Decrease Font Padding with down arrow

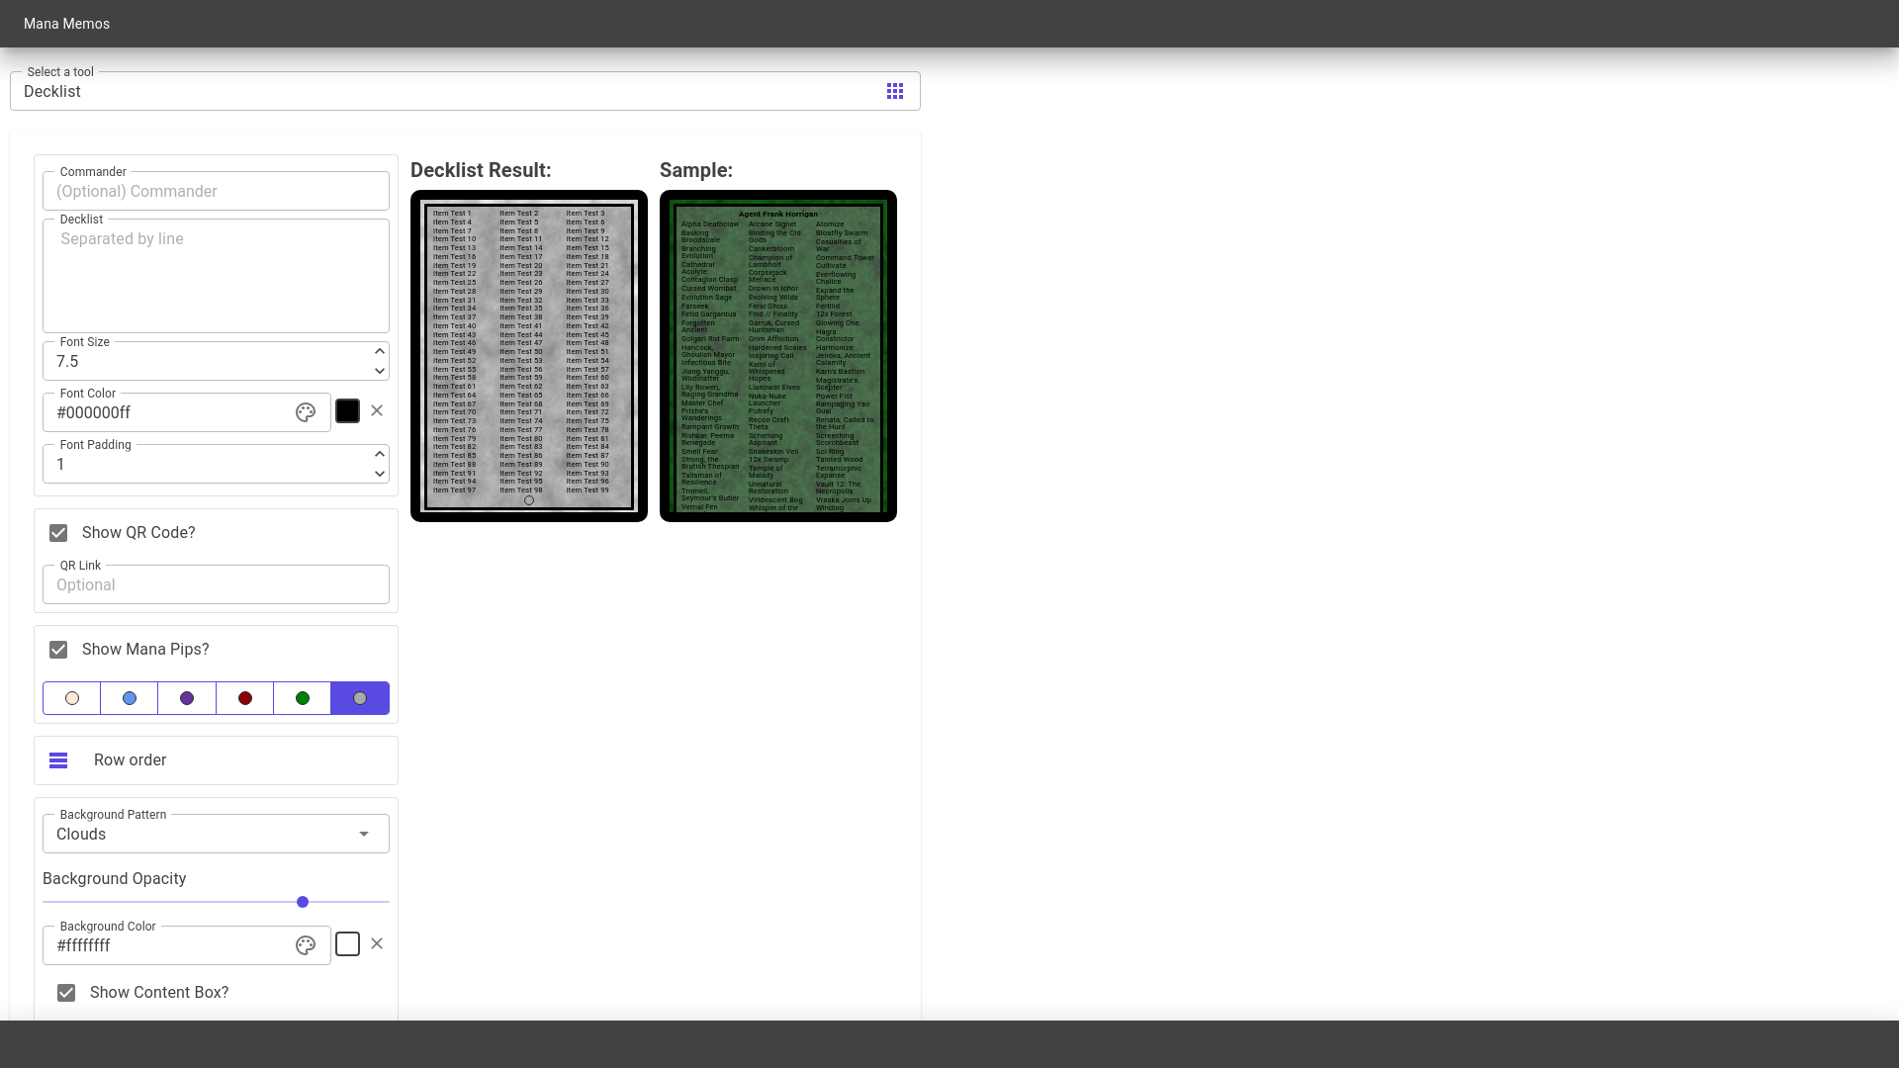pos(380,474)
